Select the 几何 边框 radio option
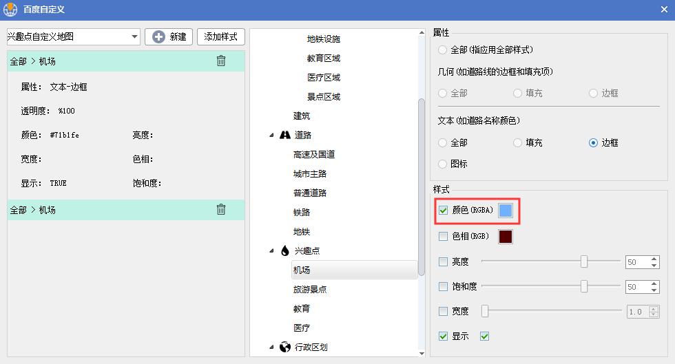This screenshot has height=364, width=675. 593,93
